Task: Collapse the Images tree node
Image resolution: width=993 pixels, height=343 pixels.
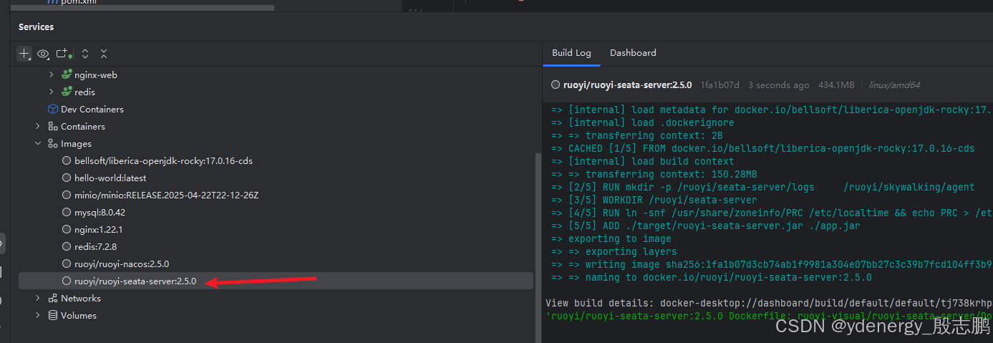Action: (38, 144)
